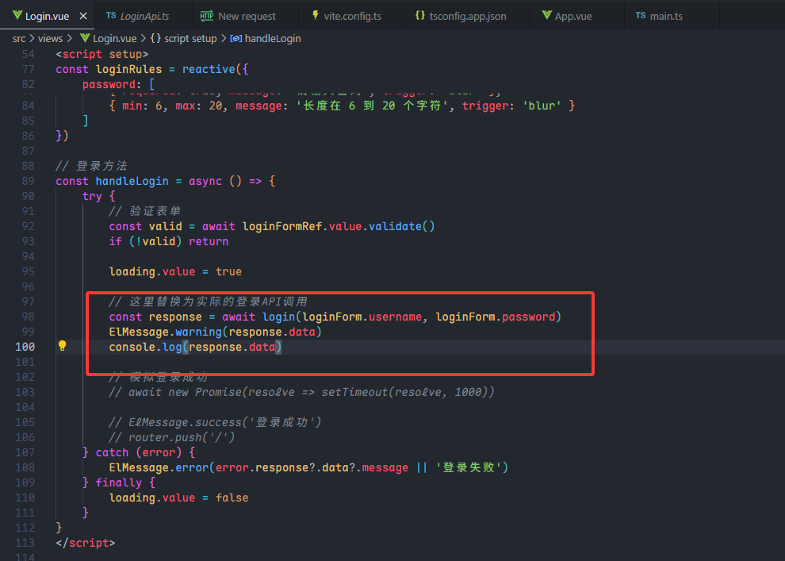The image size is (785, 561).
Task: Click the Vue icon on App.vue tab
Action: 546,16
